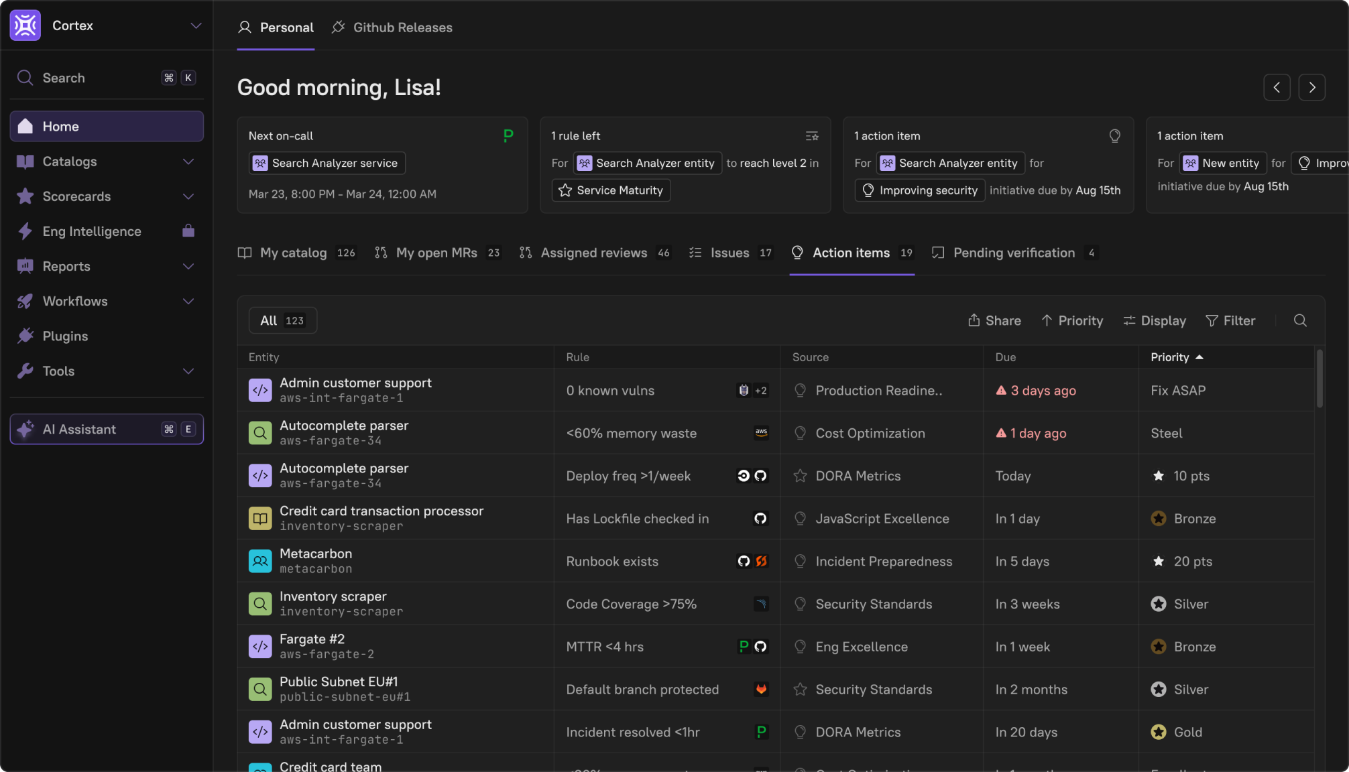
Task: Open the search magnifier in table toolbar
Action: coord(1300,320)
